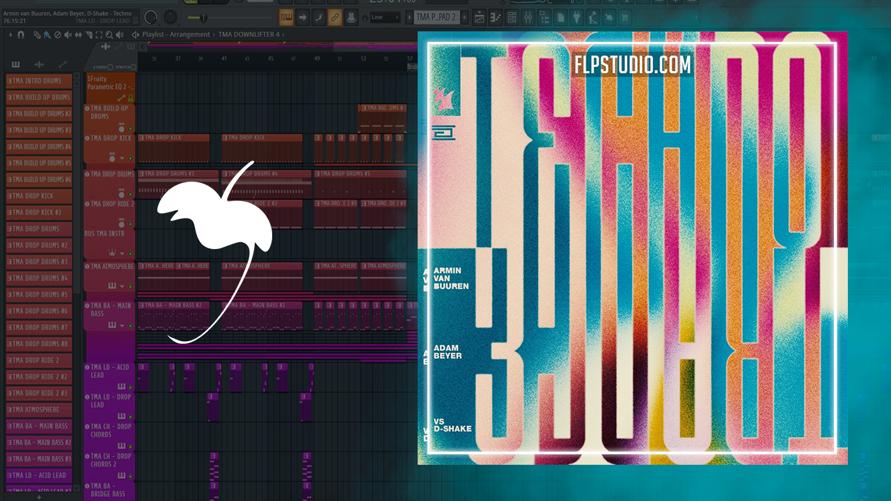
Task: Click the Typing keyboard to piano icon
Action: click(x=285, y=17)
